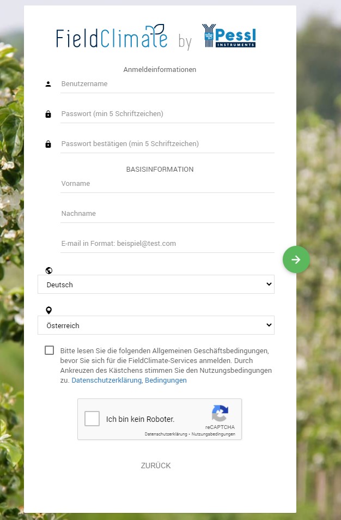Open reCAPTCHA Nutzungsbedingungen link
Image resolution: width=341 pixels, height=520 pixels.
click(214, 434)
